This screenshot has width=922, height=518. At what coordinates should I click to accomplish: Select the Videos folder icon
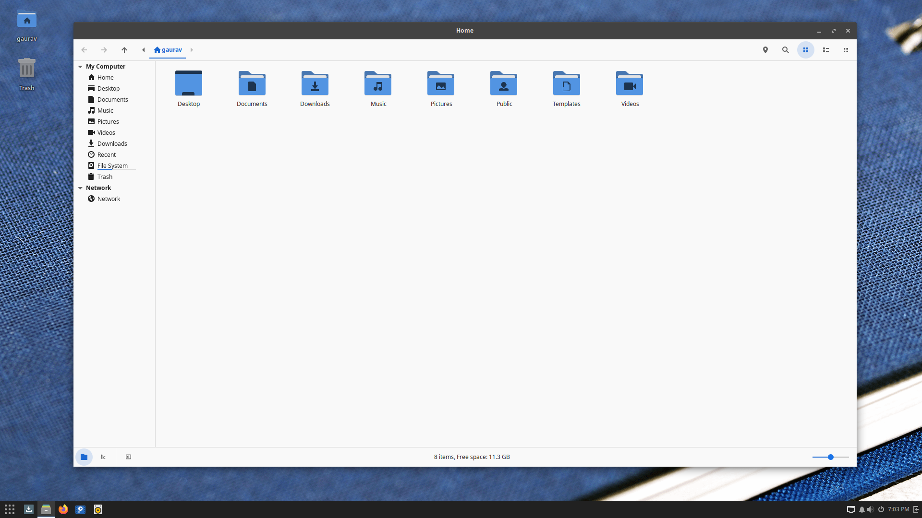point(630,83)
